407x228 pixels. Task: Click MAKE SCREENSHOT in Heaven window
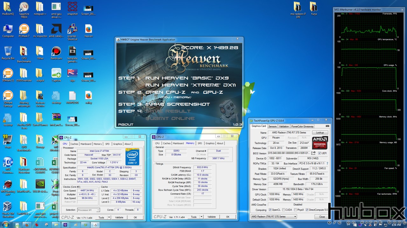pos(177,104)
